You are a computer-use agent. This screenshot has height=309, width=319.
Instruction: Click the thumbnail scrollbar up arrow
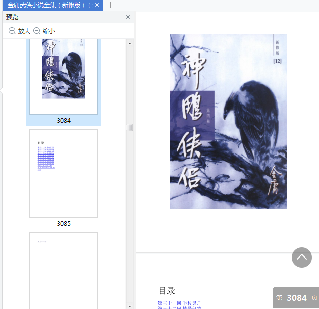(x=130, y=43)
